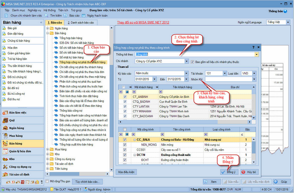Image resolution: width=294 pixels, height=193 pixels.
Task: Click Hủy bỏ button
Action: [x=249, y=172]
